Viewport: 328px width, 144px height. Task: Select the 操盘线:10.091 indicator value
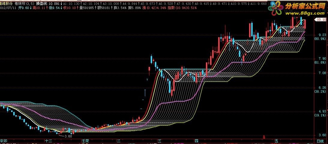(47, 4)
